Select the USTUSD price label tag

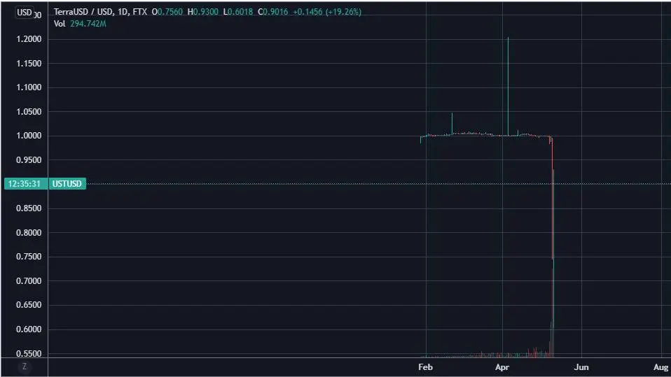tap(67, 184)
